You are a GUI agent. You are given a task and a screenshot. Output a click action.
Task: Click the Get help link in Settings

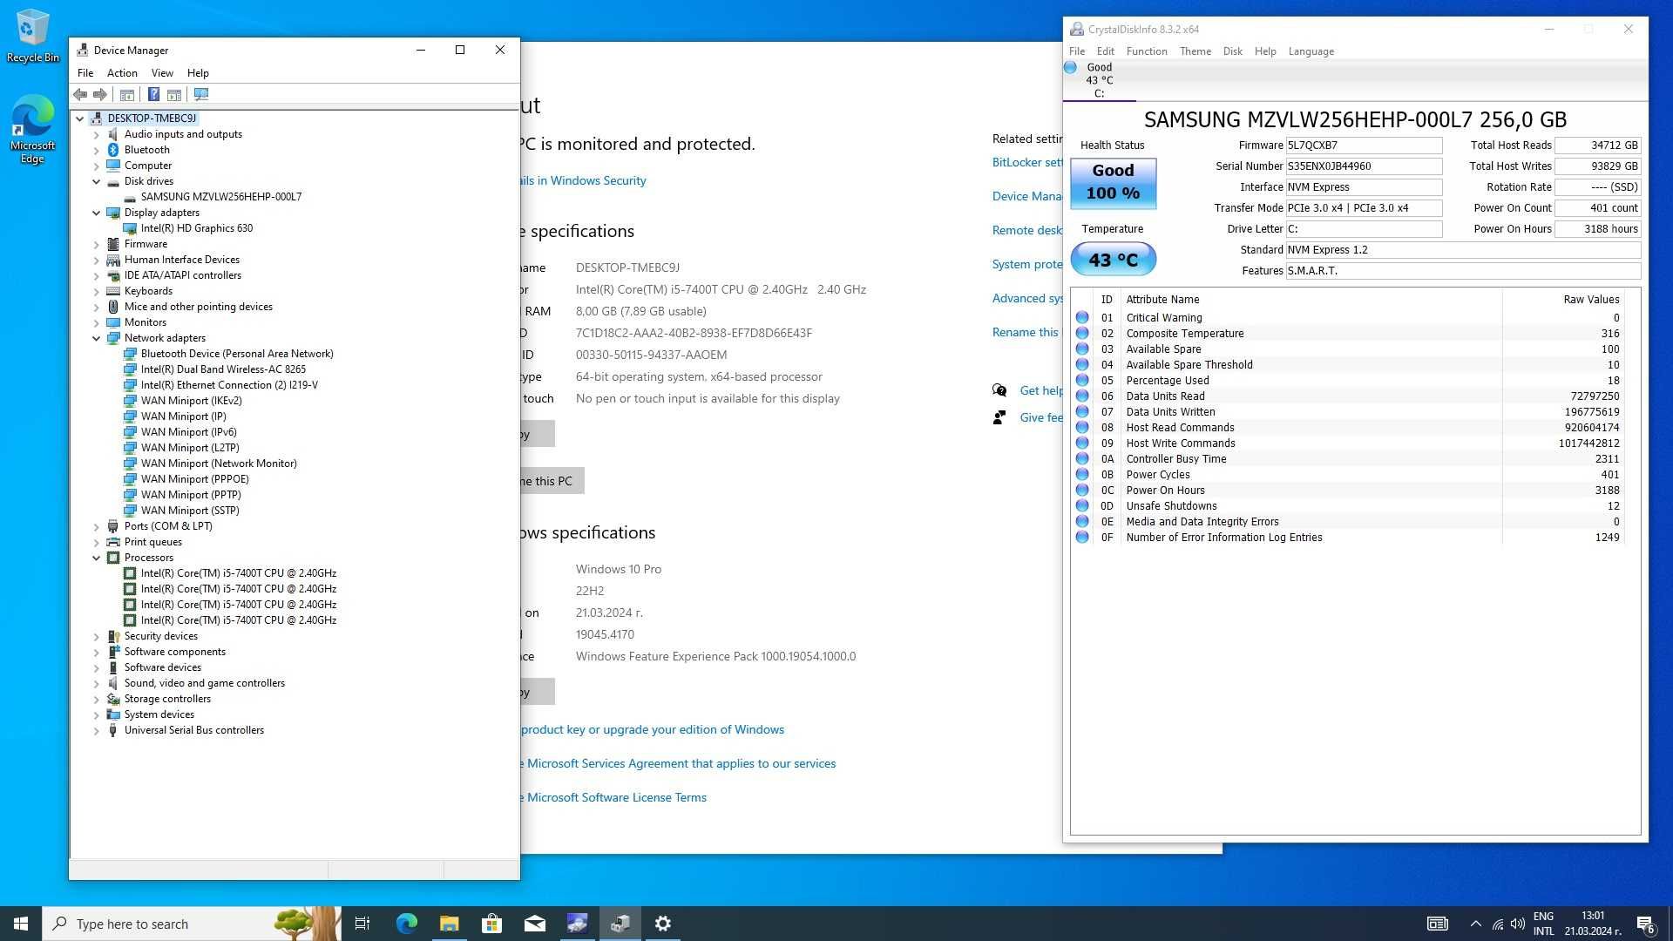[x=1041, y=390]
